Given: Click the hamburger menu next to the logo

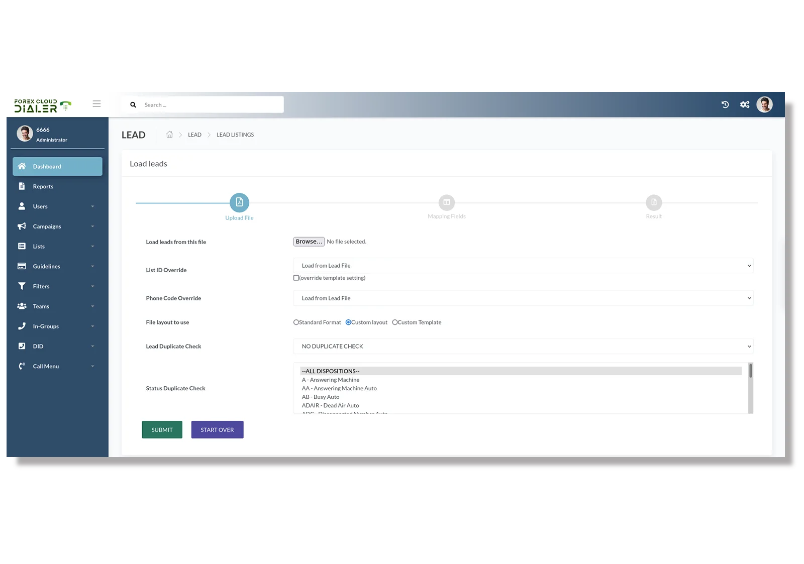Looking at the screenshot, I should (96, 103).
